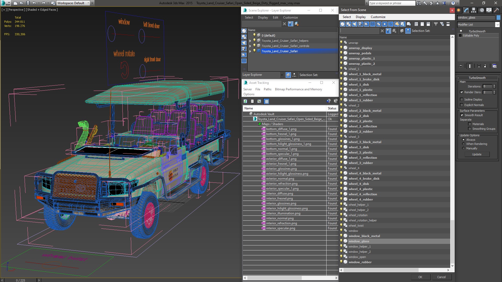Toggle TurboSmooth modifier lightbulb on/off
The image size is (502, 282).
point(461,31)
